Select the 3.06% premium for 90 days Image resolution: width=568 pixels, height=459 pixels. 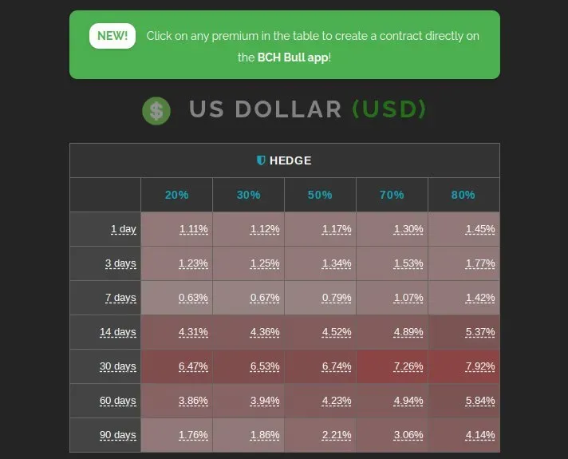408,435
